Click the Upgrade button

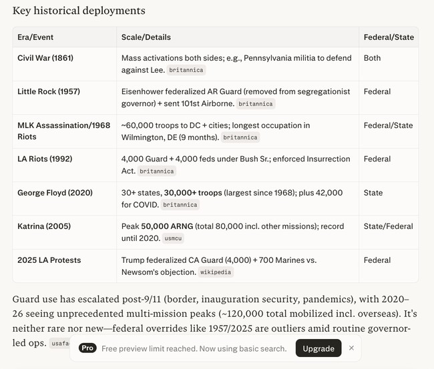[x=318, y=348]
